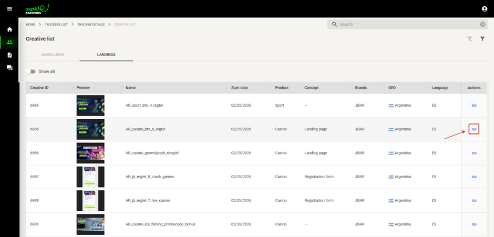494x237 pixels.
Task: Select the Landings tab
Action: (106, 55)
